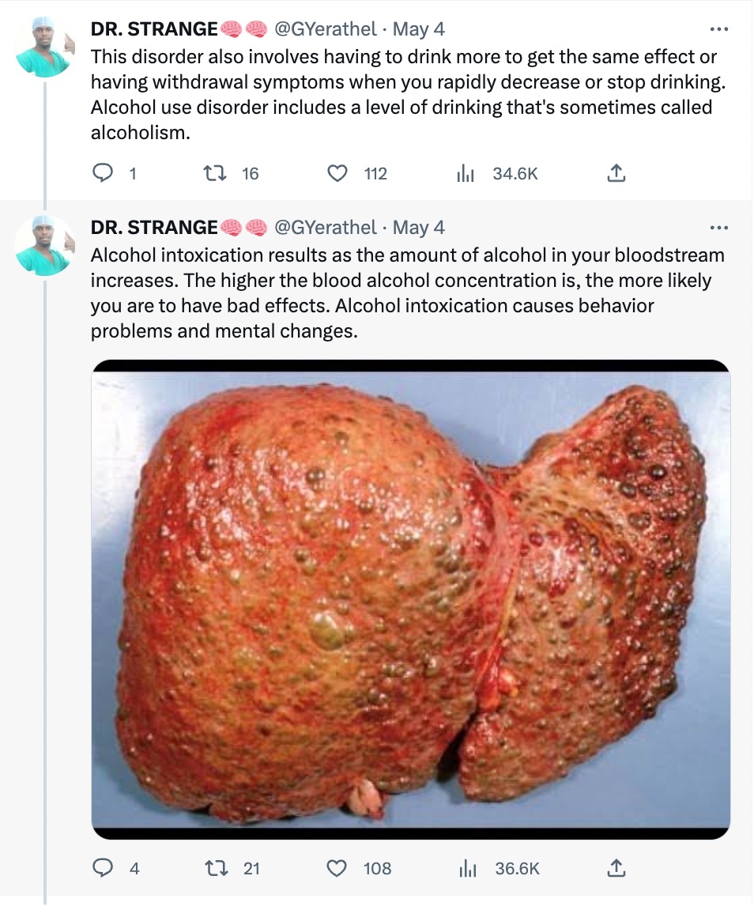Like the alcohol intoxication tweet

(x=337, y=868)
